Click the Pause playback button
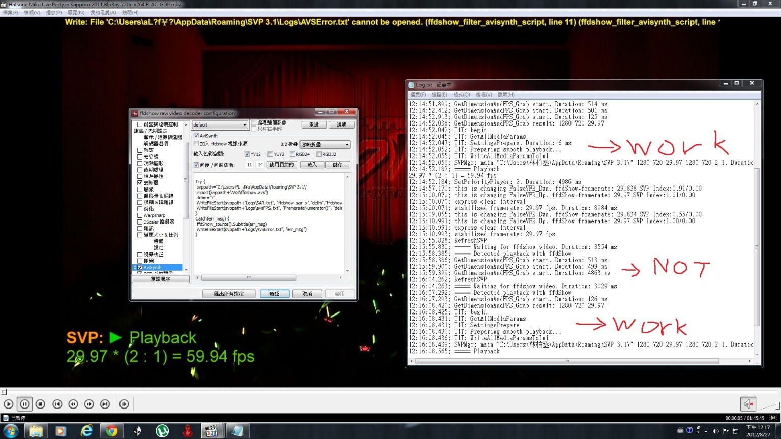The height and width of the screenshot is (439, 781). [24, 404]
